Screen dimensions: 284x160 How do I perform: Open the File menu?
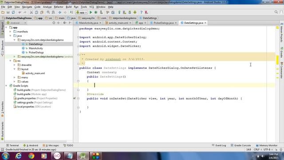pos(3,7)
